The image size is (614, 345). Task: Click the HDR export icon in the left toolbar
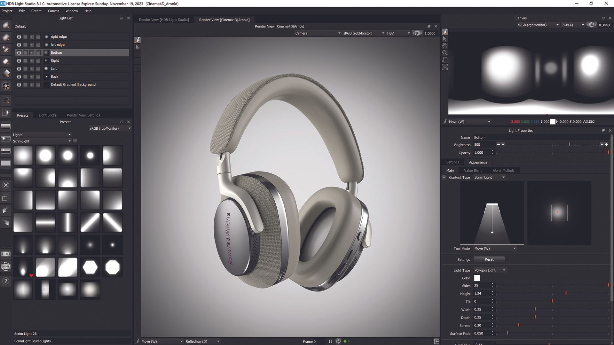pyautogui.click(x=6, y=254)
